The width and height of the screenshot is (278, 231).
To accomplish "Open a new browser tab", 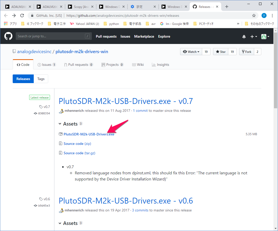I will tap(227, 7).
